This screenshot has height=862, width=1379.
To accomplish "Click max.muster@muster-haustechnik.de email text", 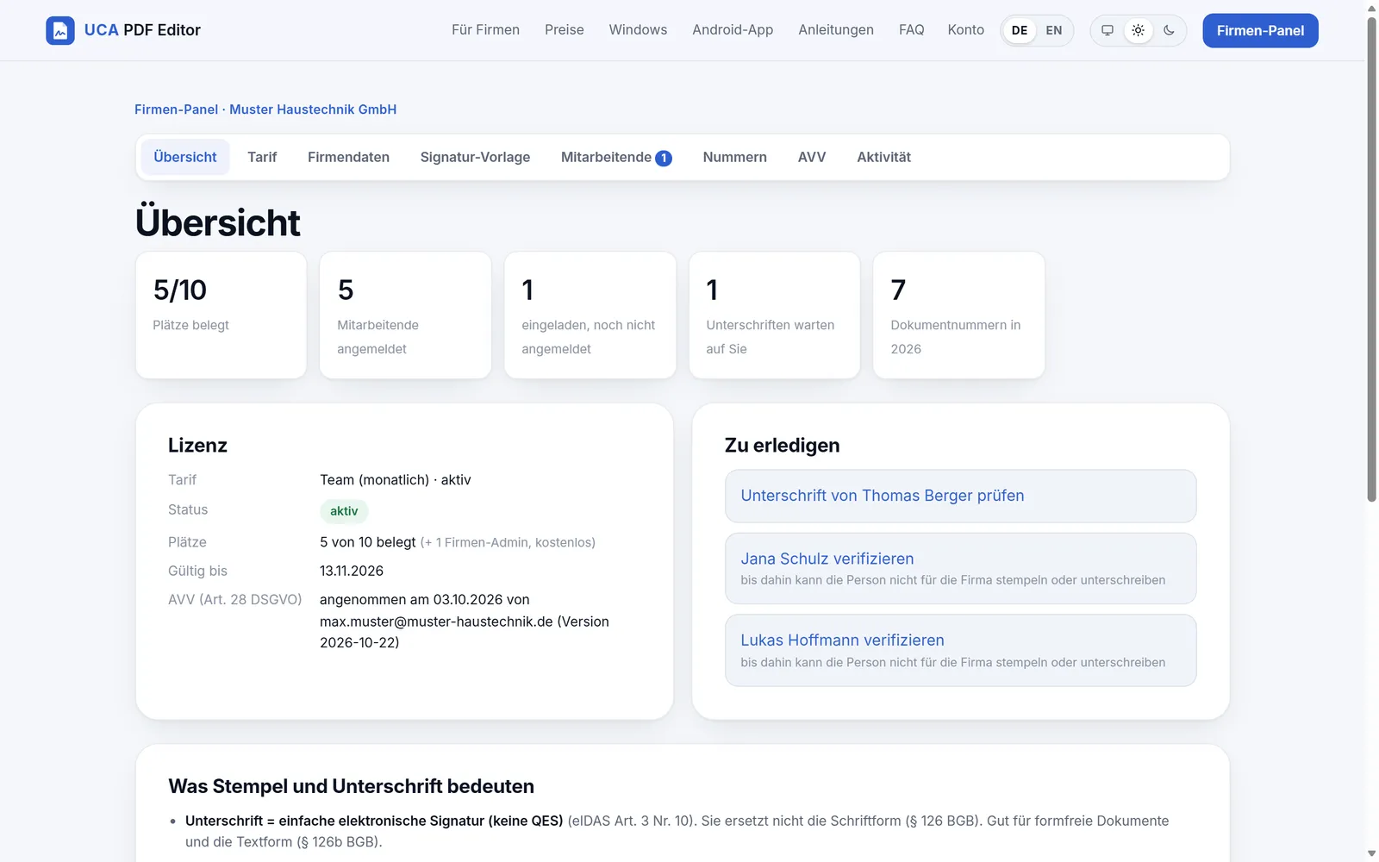I will pyautogui.click(x=436, y=622).
